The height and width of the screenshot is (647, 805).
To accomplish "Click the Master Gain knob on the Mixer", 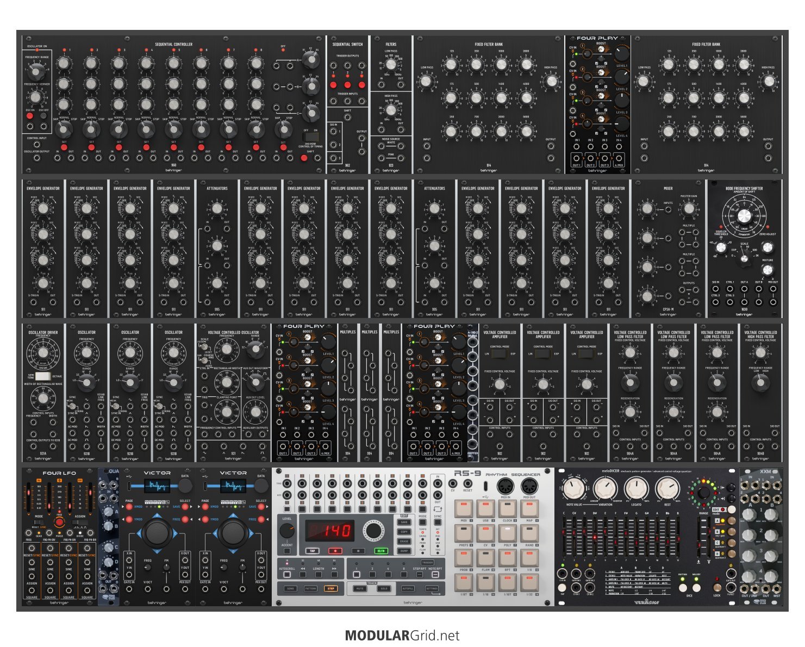I will coord(689,208).
